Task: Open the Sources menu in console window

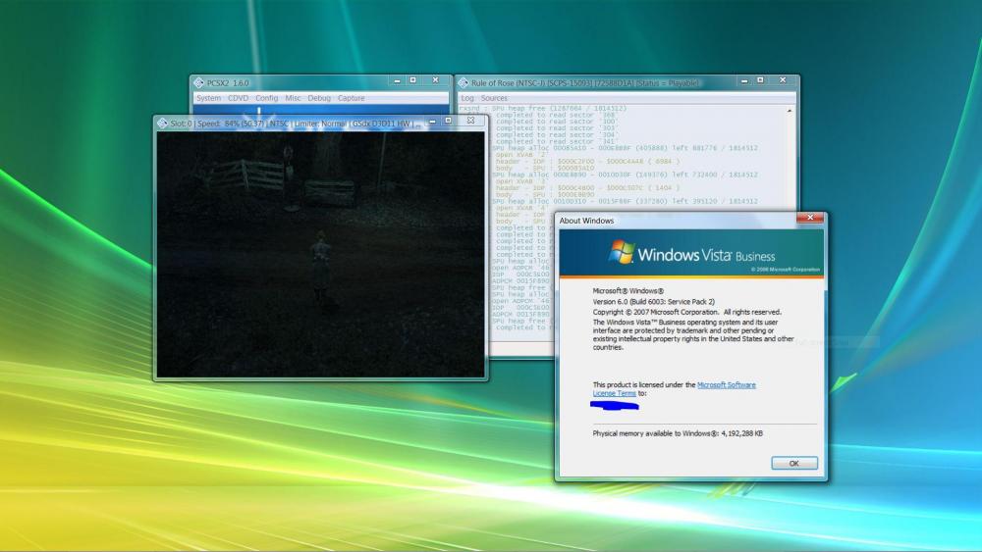Action: pos(494,98)
